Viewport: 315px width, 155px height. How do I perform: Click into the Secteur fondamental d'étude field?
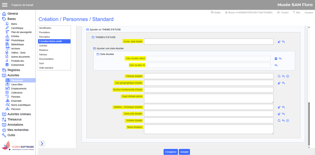209,90
